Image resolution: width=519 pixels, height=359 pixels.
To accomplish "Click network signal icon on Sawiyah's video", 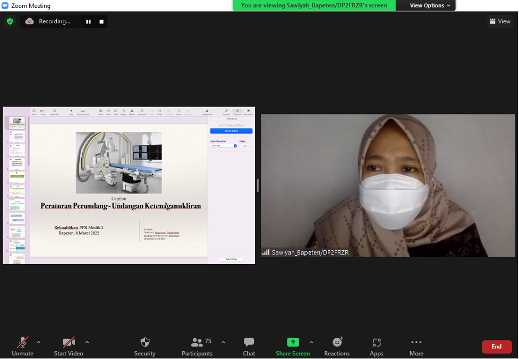I will pyautogui.click(x=266, y=252).
